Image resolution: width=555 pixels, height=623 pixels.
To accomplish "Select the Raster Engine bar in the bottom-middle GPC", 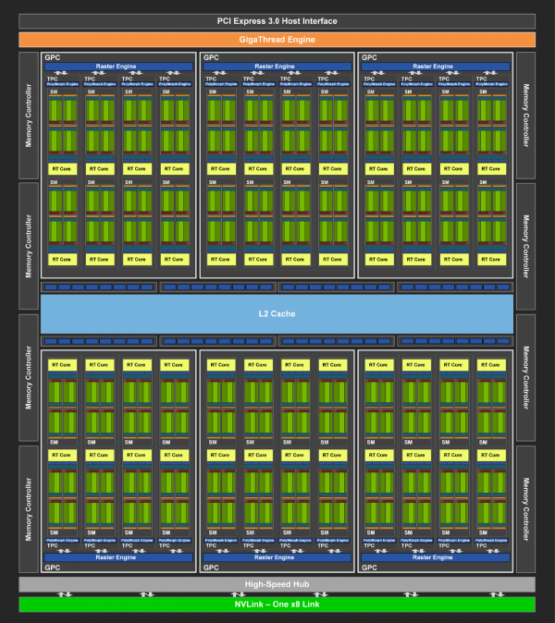I will 277,557.
